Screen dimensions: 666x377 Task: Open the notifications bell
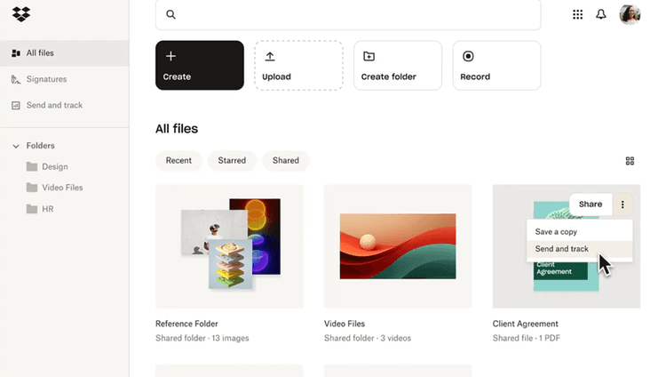click(x=601, y=14)
